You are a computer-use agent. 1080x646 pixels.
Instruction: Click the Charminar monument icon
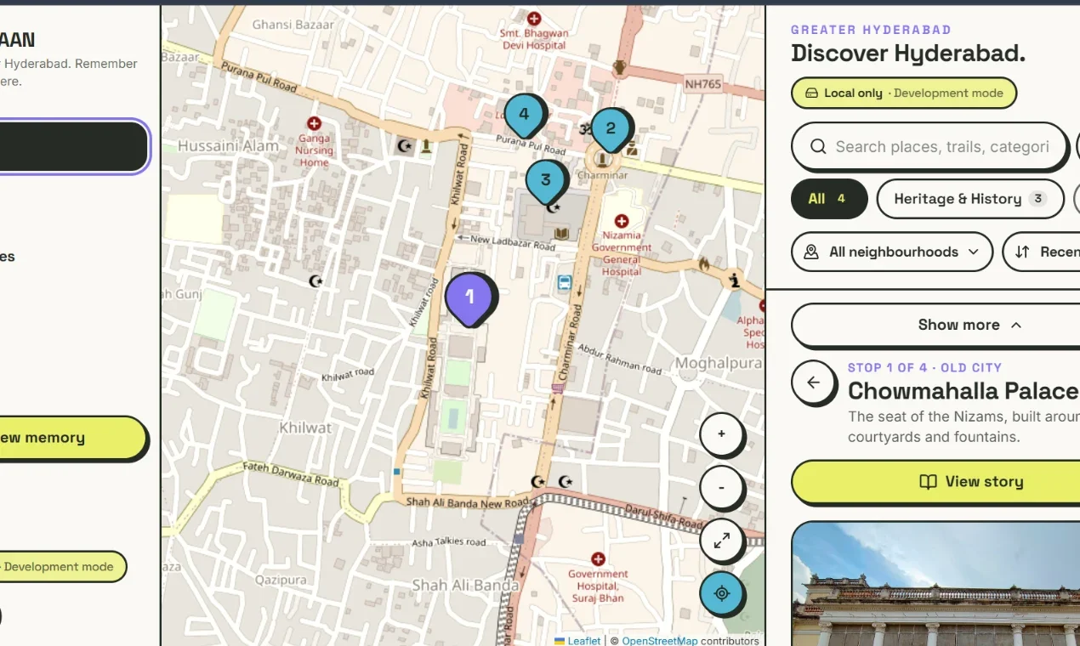(603, 159)
